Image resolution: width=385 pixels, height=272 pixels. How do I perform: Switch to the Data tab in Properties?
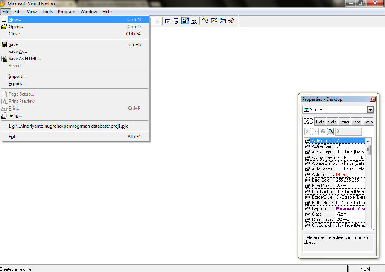320,122
